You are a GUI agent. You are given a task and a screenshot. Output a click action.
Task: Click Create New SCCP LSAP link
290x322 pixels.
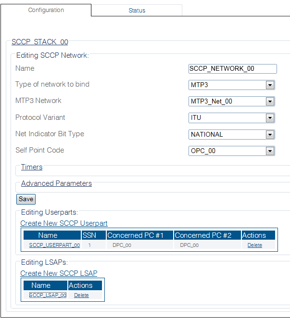[59, 273]
